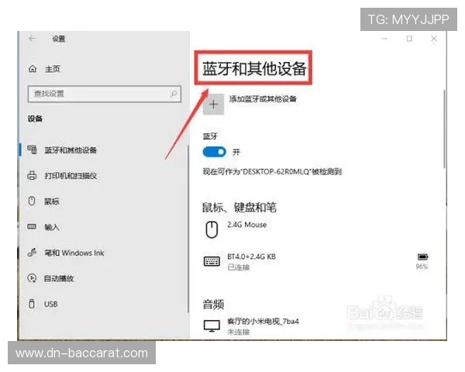Click the plus button to add a device
The image size is (465, 372).
(214, 105)
